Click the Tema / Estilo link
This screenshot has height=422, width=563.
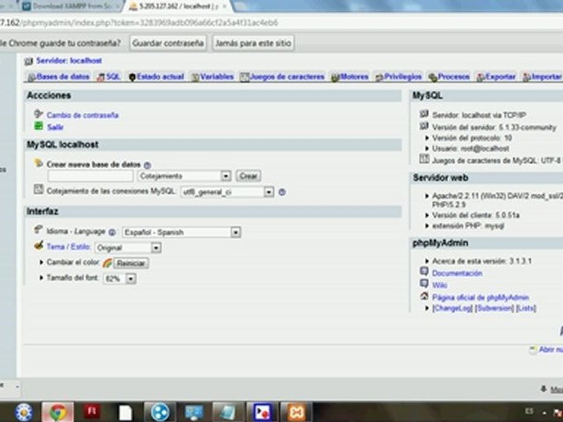pos(68,247)
